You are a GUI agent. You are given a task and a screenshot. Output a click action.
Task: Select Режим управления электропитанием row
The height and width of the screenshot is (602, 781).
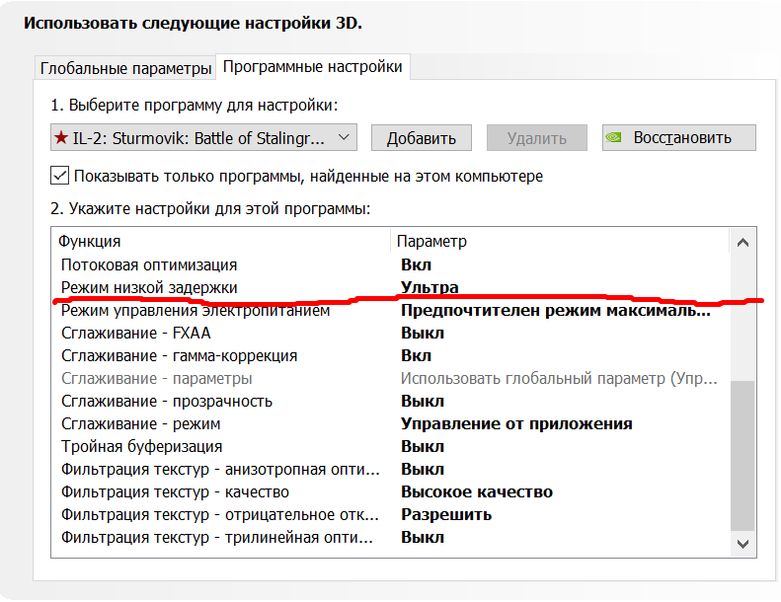point(391,310)
